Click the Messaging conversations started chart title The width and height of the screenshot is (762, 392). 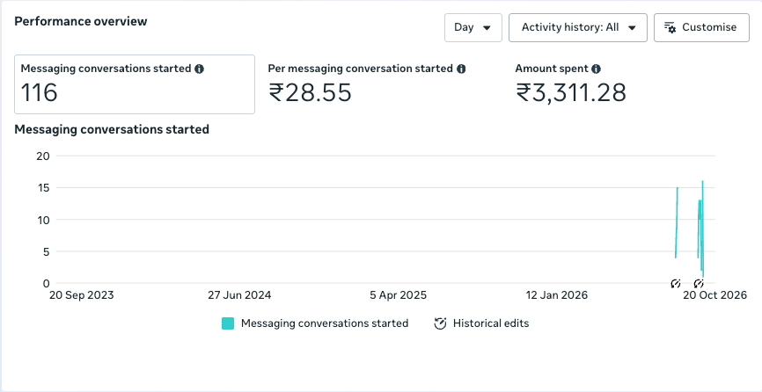112,129
